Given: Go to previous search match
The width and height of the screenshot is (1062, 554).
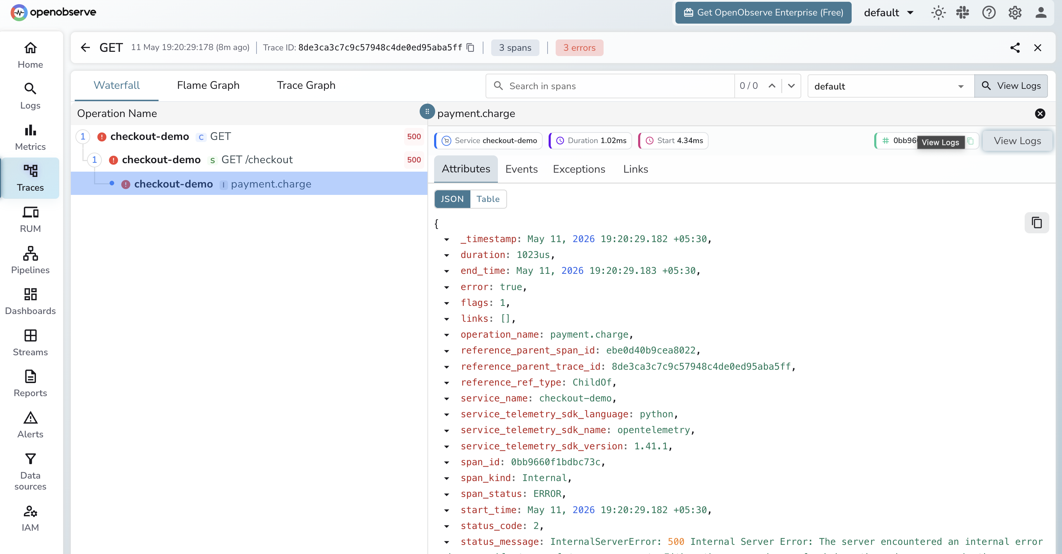Looking at the screenshot, I should click(x=772, y=86).
